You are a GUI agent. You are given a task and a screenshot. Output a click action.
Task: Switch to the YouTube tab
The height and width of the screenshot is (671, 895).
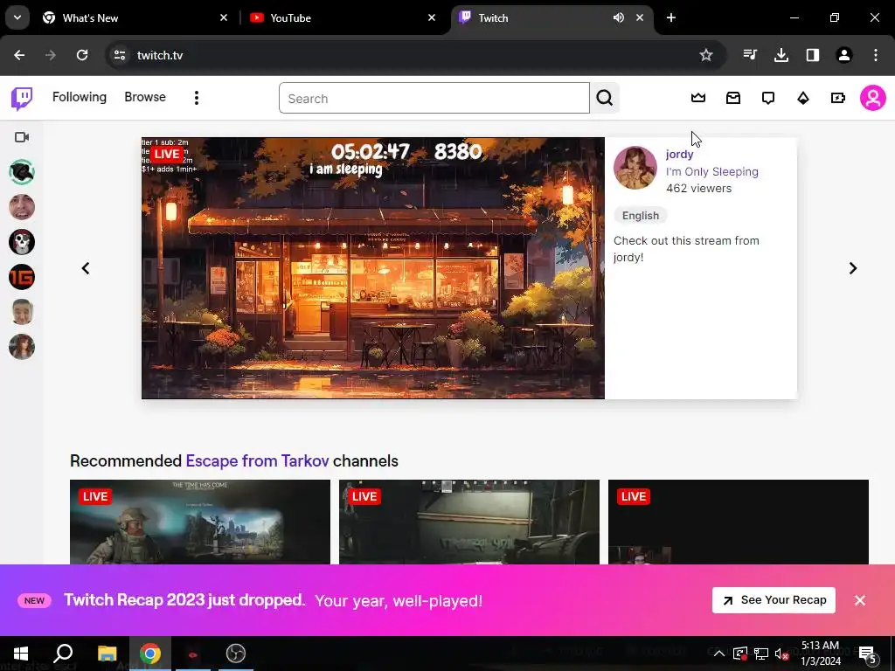click(343, 17)
